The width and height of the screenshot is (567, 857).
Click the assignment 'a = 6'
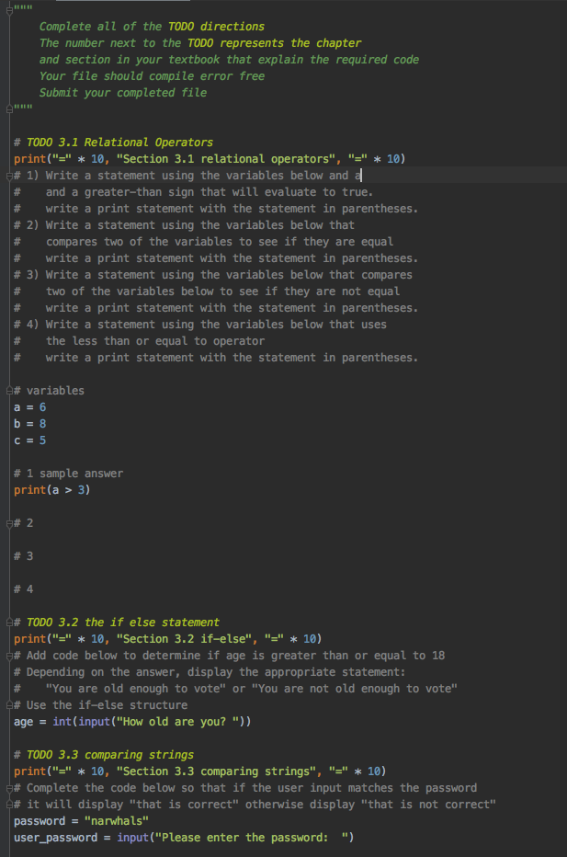click(29, 407)
